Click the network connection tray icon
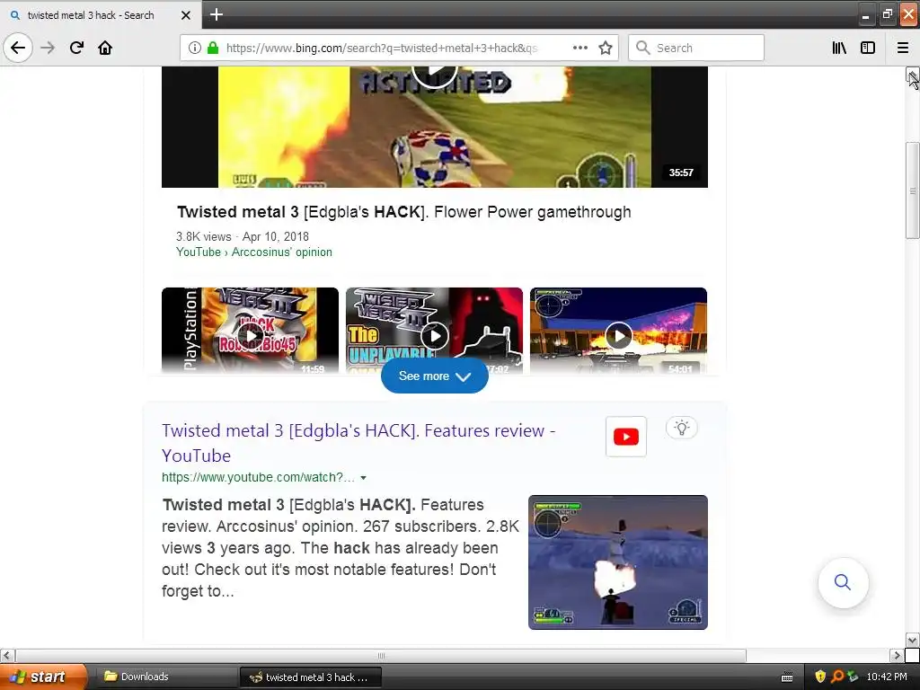Viewport: 920px width, 690px height. [x=853, y=677]
